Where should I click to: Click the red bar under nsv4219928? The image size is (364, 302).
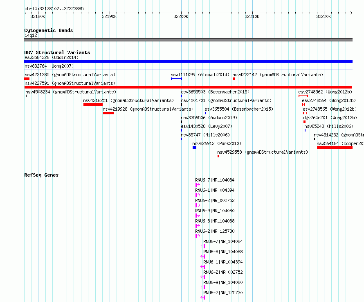(108, 113)
